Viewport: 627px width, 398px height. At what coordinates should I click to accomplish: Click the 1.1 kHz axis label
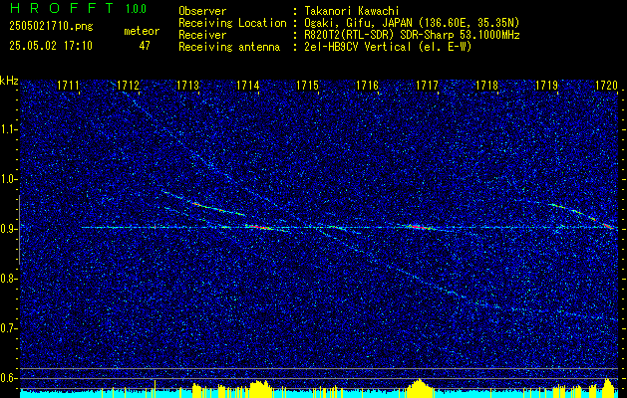tap(9, 129)
